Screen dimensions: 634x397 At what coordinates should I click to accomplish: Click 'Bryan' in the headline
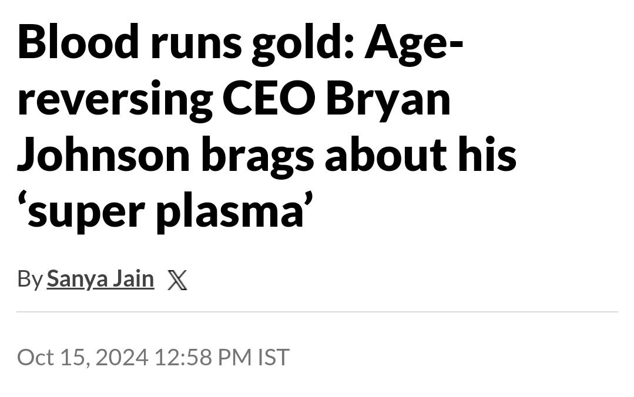(388, 100)
